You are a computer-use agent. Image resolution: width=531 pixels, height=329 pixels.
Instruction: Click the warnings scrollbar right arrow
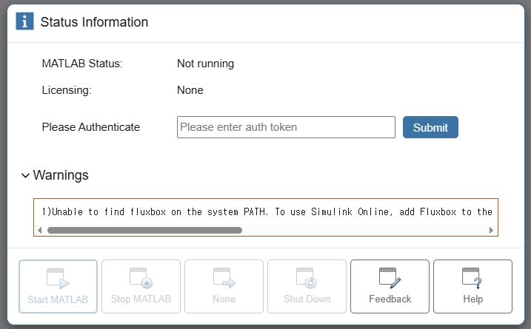(x=491, y=230)
